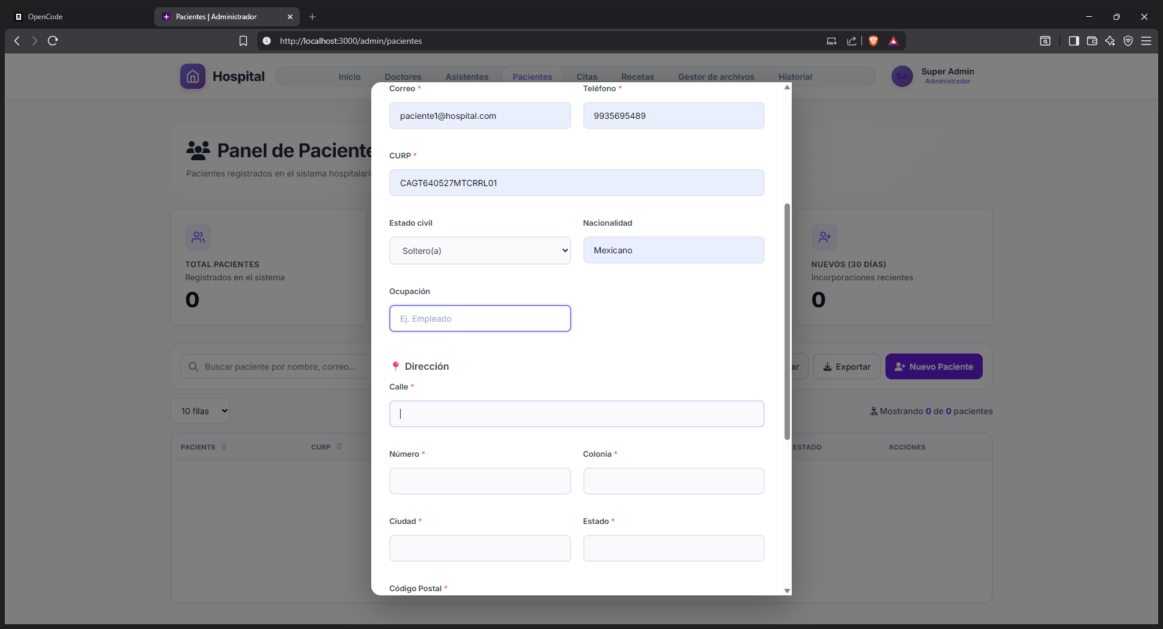
Task: Click the browser address bar URL
Action: pos(351,41)
